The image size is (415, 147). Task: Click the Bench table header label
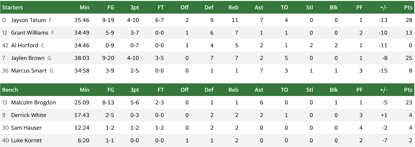(x=10, y=90)
